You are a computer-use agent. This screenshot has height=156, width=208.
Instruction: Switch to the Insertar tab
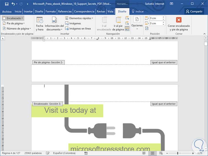coord(28,11)
